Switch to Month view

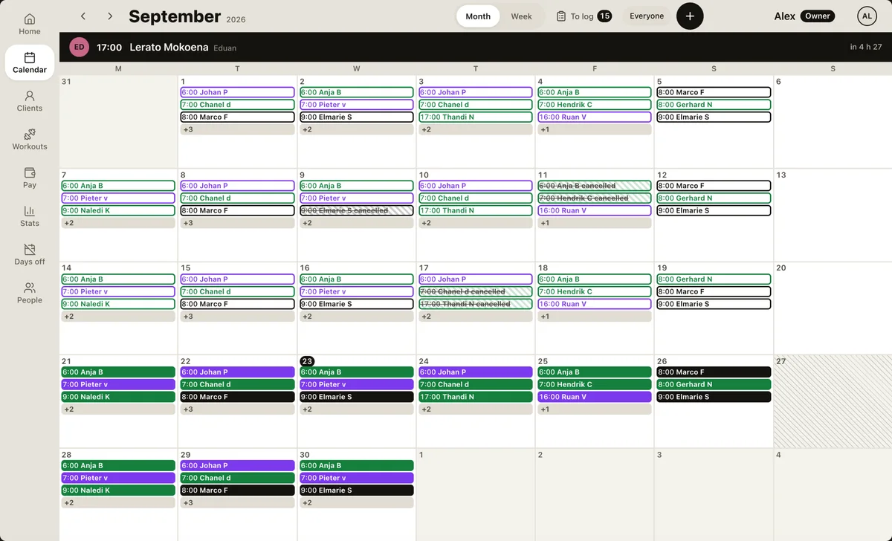click(x=478, y=16)
